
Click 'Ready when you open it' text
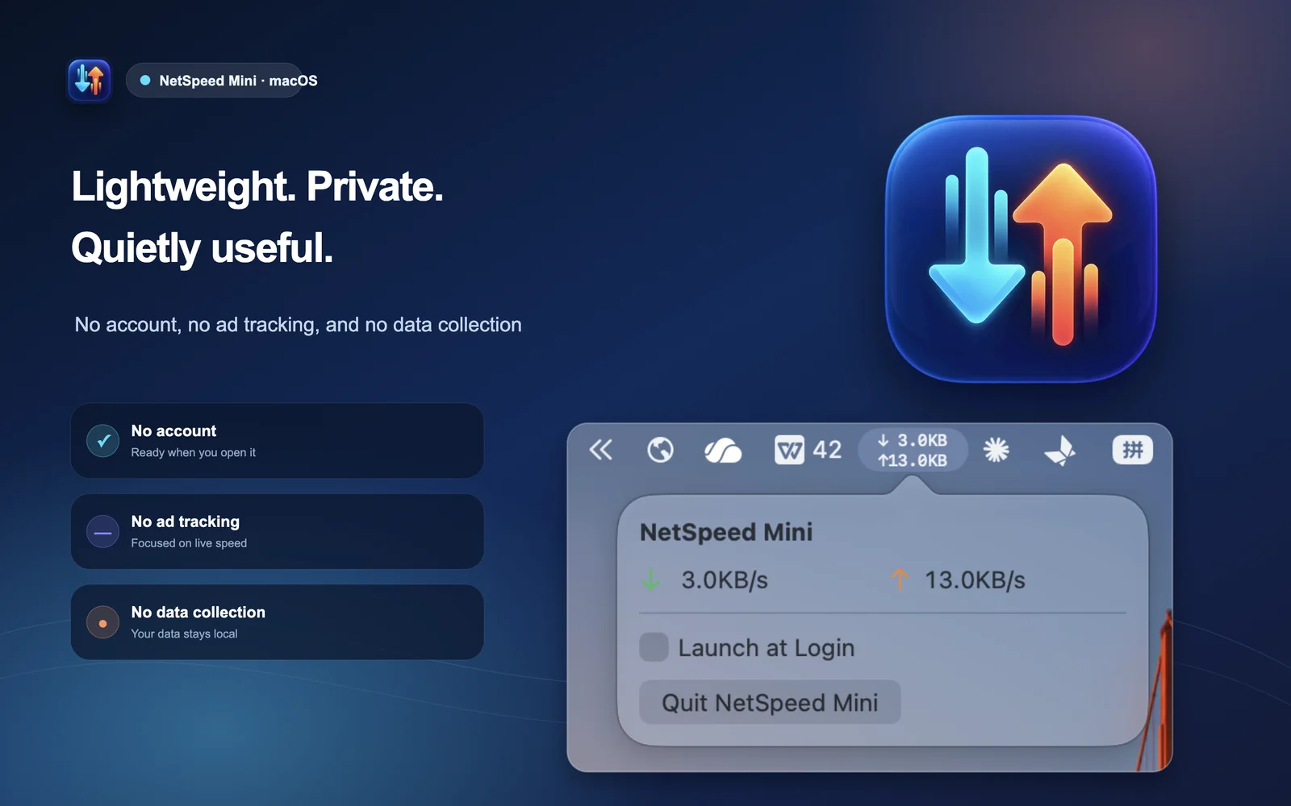click(x=194, y=453)
